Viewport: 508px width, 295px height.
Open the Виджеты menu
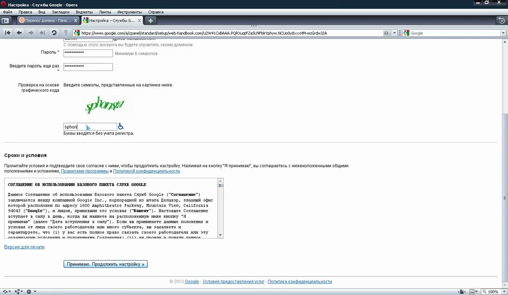coord(84,12)
